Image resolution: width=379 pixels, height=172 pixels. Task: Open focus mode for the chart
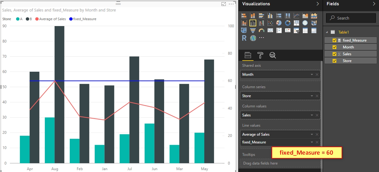[223, 4]
